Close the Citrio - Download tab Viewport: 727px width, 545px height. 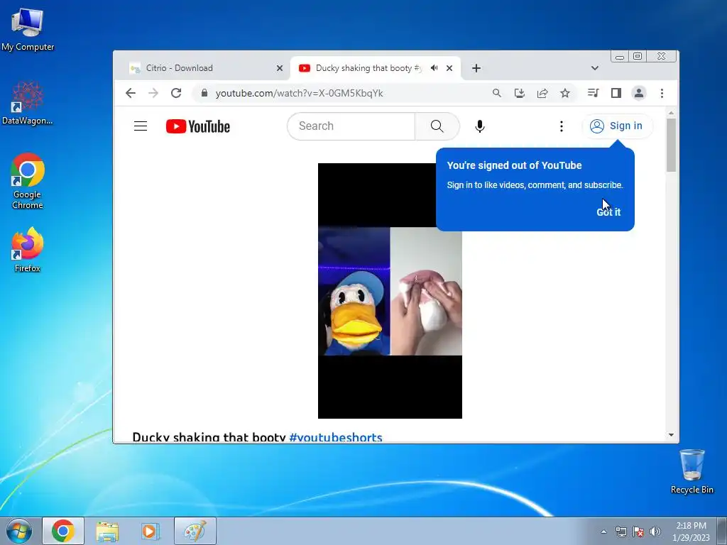(x=280, y=68)
